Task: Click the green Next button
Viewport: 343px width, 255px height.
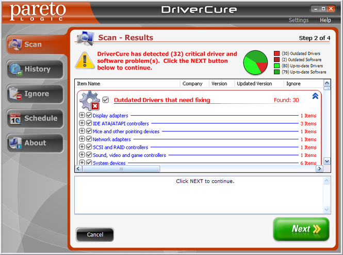Action: [301, 229]
